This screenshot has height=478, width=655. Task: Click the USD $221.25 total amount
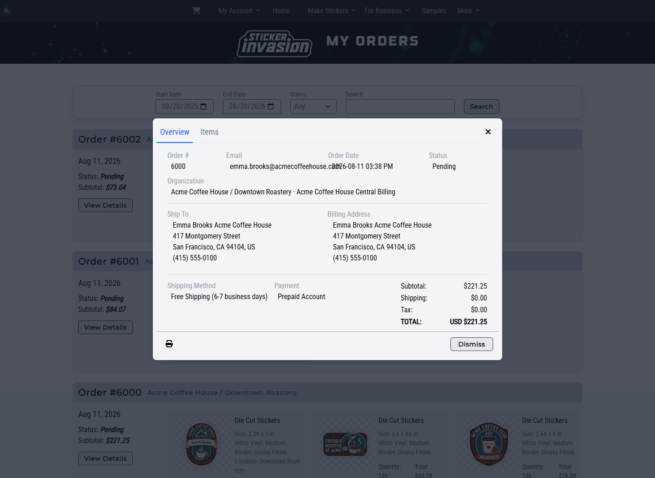(x=469, y=322)
